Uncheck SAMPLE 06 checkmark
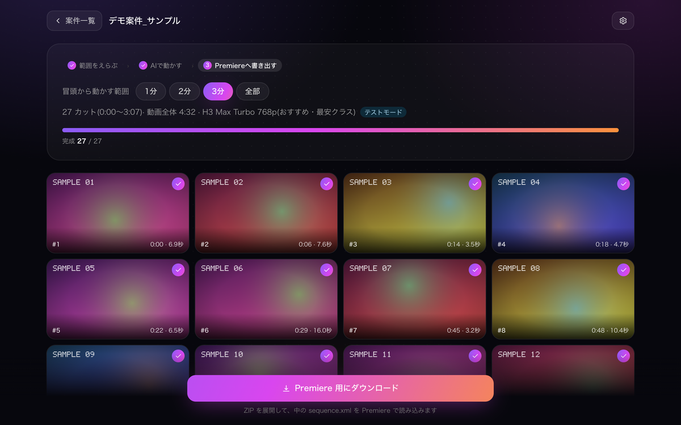Screen dimensions: 681x425 [x=326, y=270]
